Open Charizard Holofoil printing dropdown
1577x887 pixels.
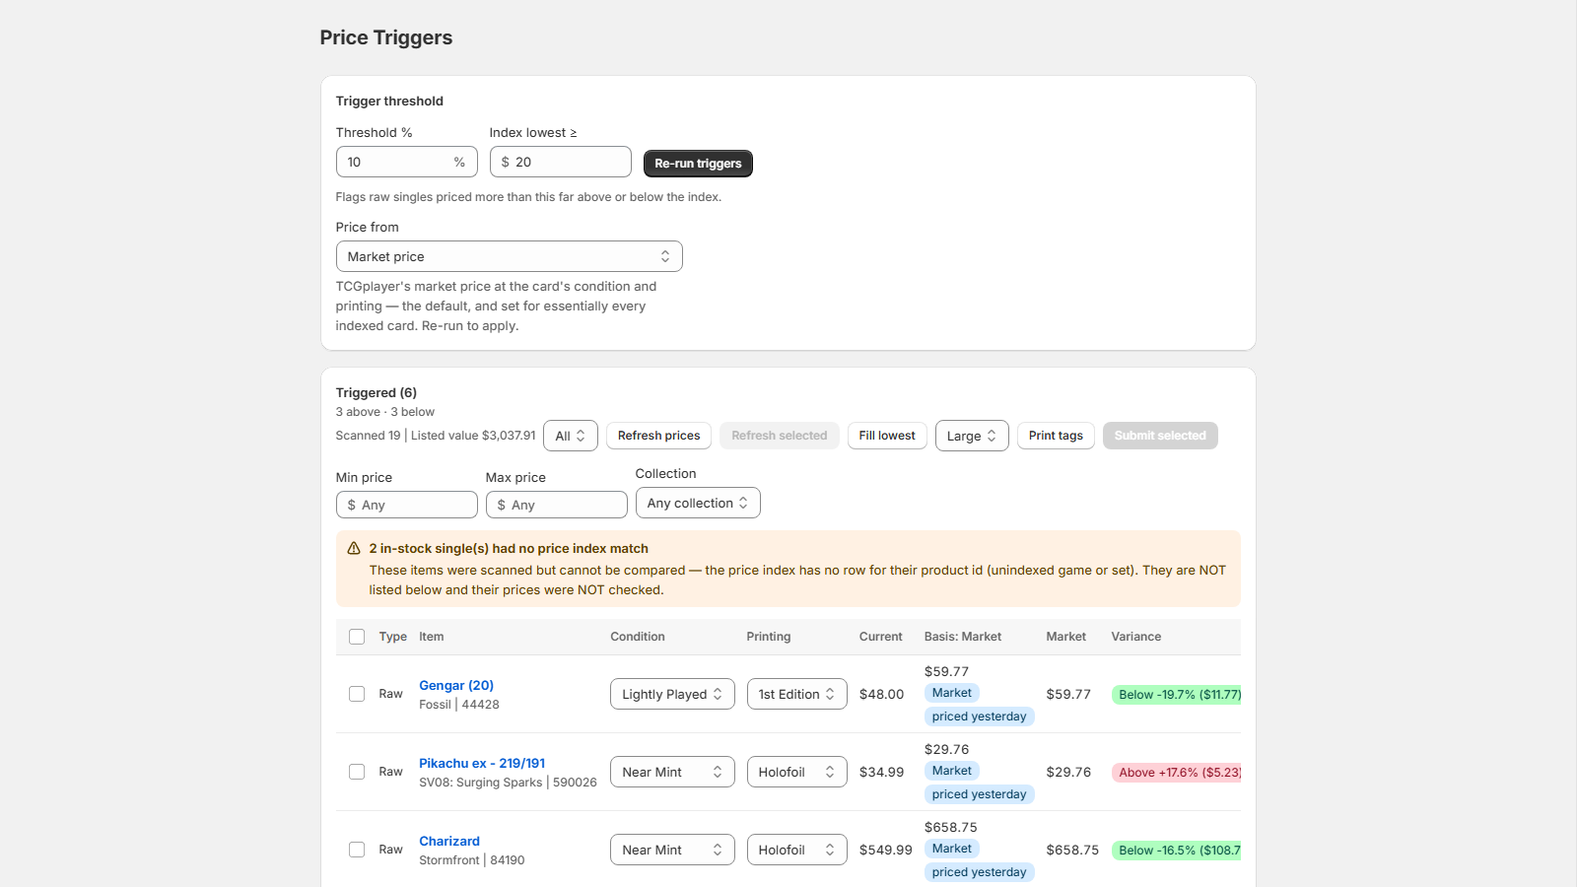[x=796, y=850]
